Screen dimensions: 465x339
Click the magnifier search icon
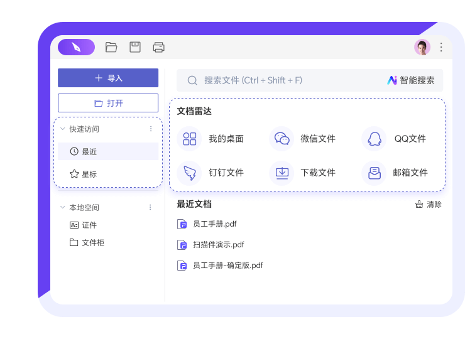pyautogui.click(x=192, y=80)
